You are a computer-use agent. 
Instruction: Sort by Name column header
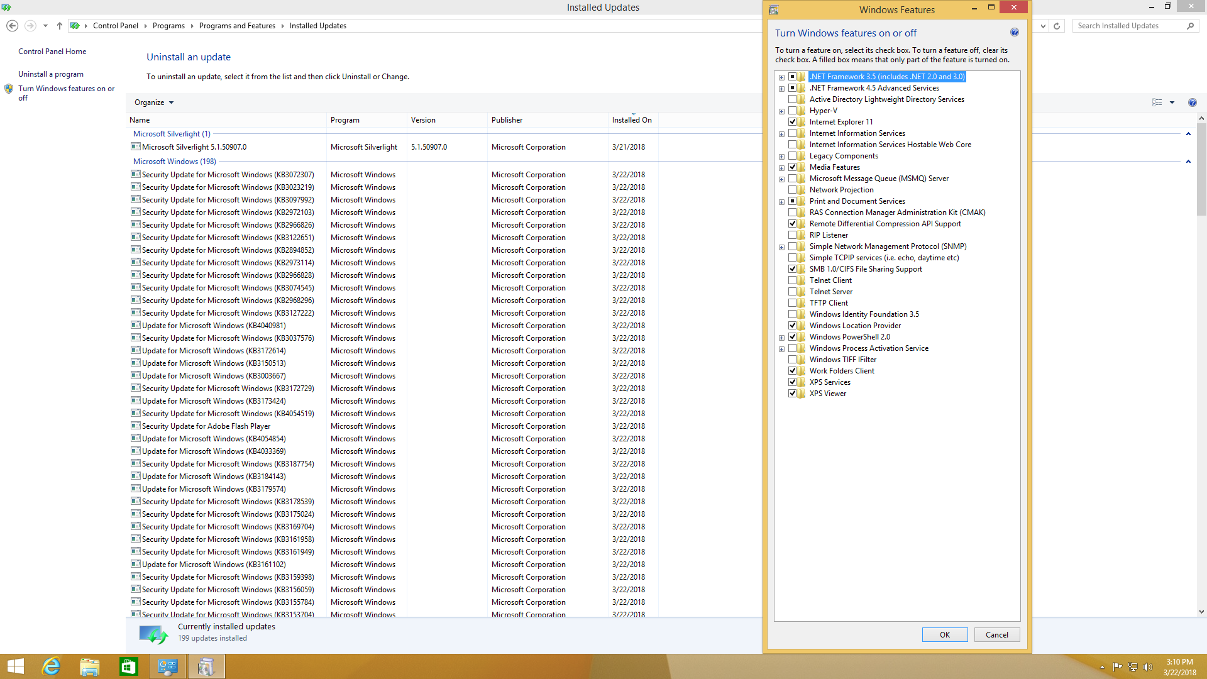point(226,120)
